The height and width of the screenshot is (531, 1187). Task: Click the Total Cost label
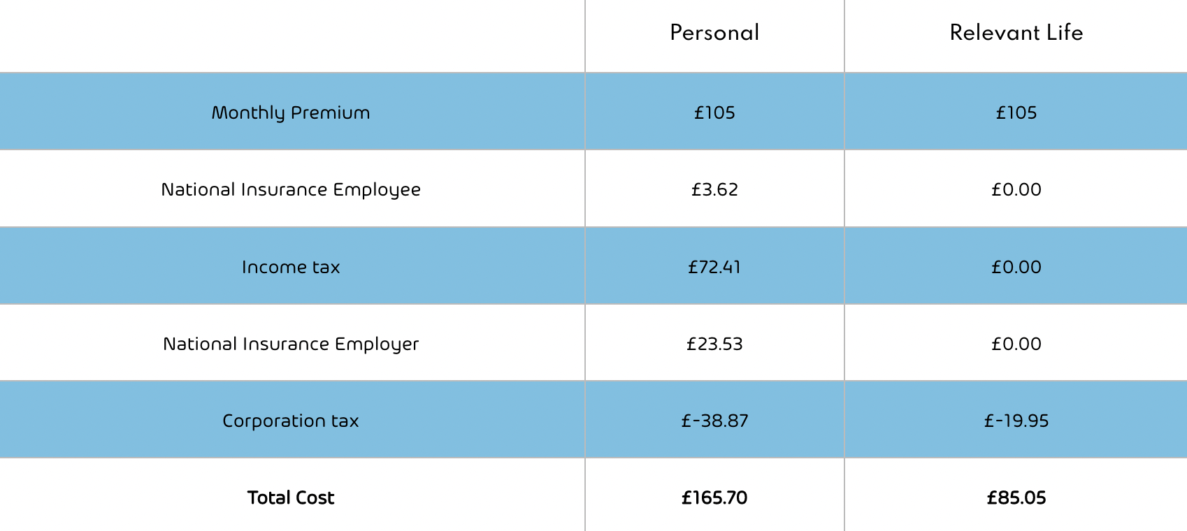click(291, 497)
